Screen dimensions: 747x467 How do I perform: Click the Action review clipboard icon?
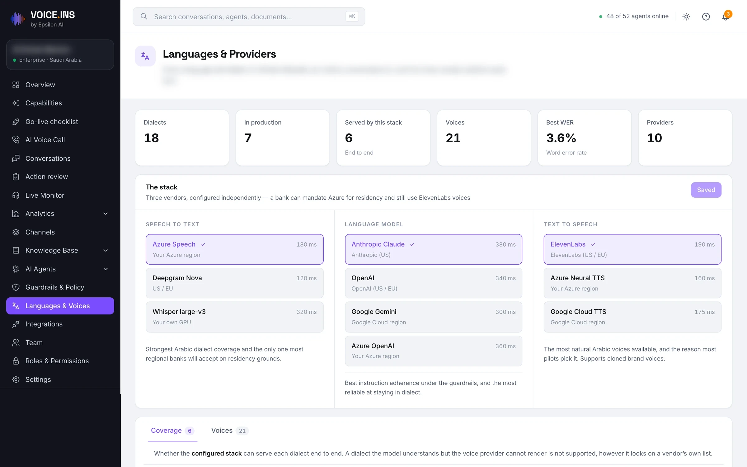(16, 177)
